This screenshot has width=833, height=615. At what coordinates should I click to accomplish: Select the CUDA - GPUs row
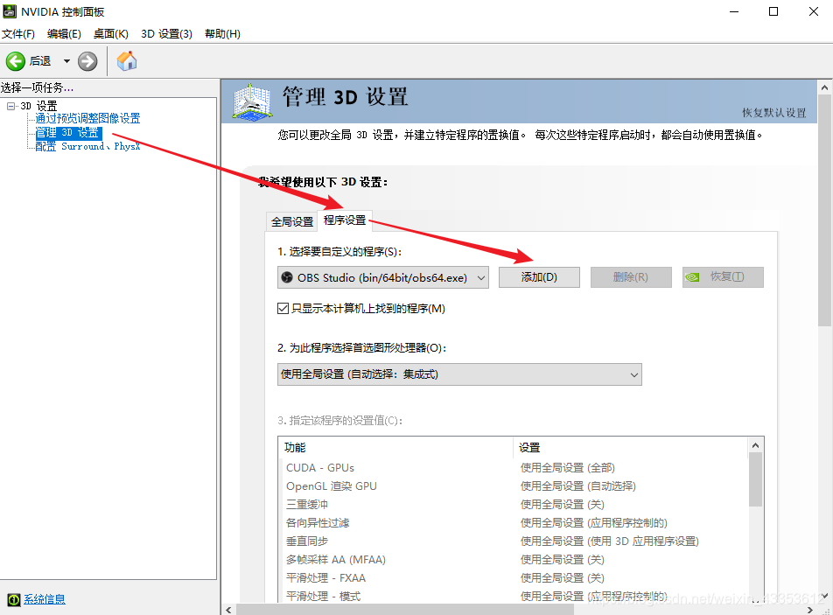(x=513, y=468)
